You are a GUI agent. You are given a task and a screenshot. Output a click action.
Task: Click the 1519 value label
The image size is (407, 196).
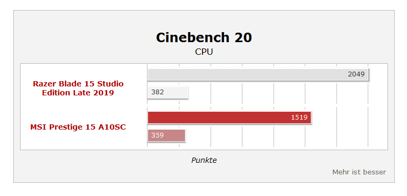(299, 117)
